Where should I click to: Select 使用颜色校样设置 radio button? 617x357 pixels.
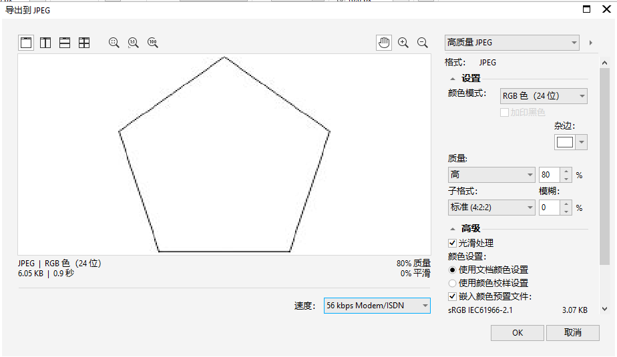click(x=453, y=284)
